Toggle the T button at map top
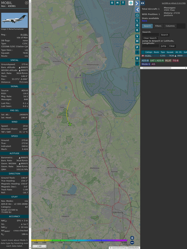The width and height of the screenshot is (187, 249). point(123,3)
